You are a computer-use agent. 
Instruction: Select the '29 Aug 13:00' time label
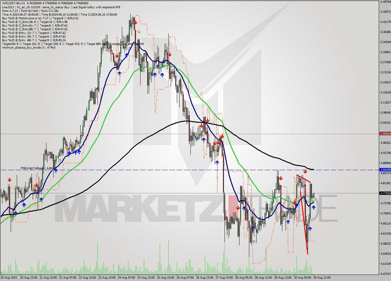282,278
